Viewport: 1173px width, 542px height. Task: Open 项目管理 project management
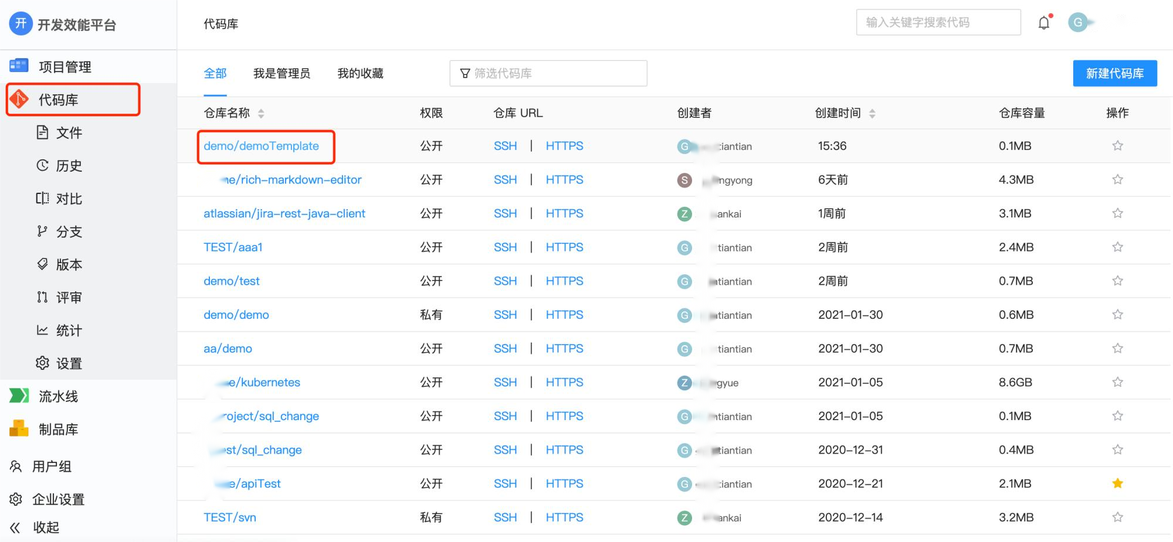[65, 67]
